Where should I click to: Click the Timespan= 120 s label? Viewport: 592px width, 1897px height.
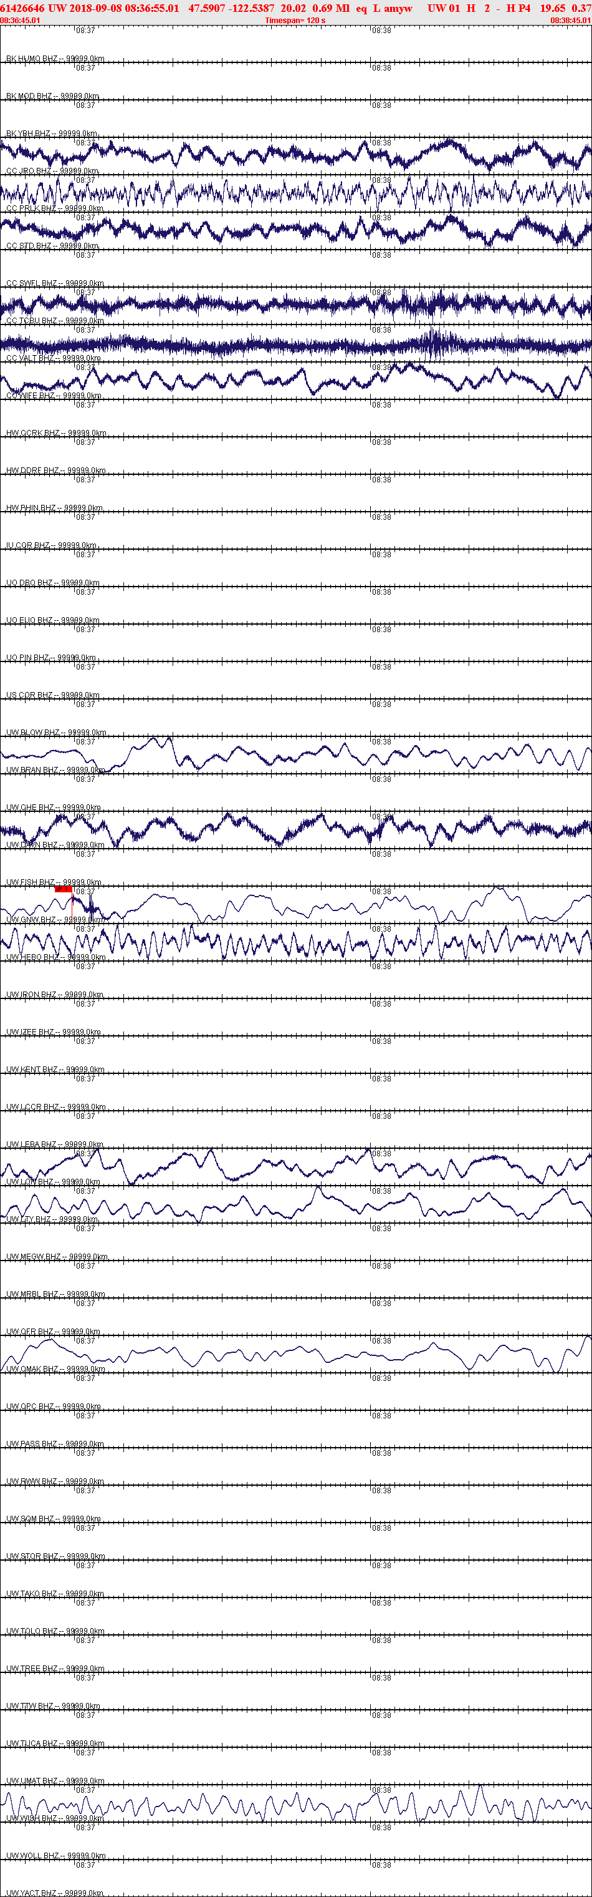295,21
